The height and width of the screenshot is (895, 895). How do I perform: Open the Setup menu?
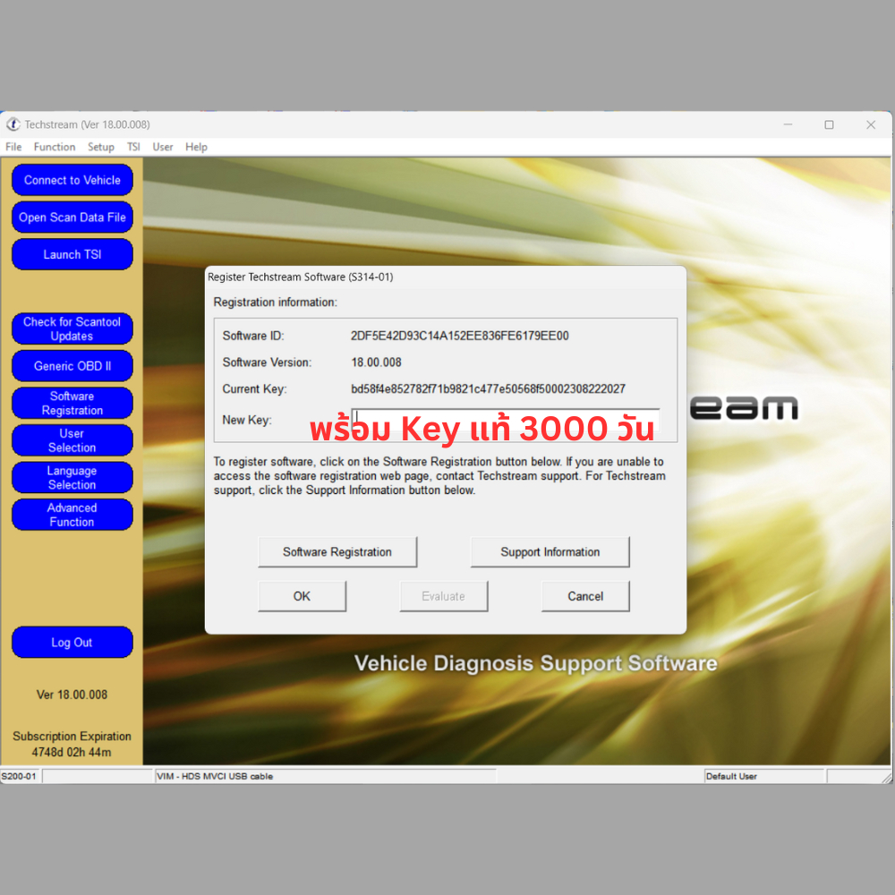tap(100, 147)
